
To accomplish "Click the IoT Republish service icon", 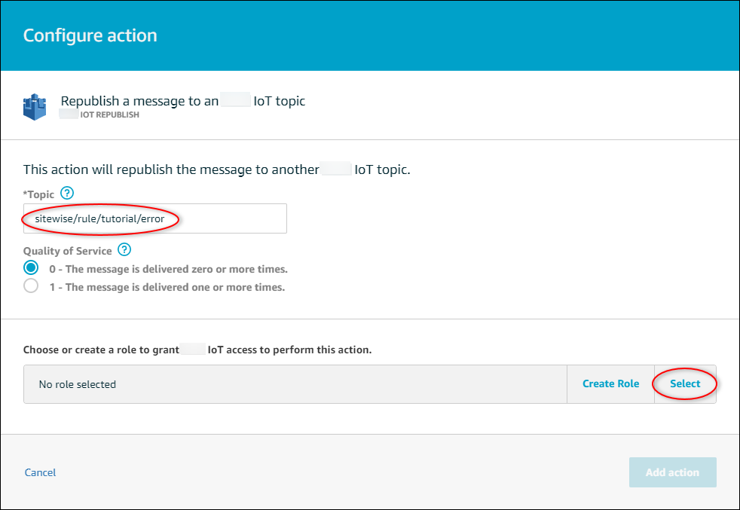I will pos(35,106).
